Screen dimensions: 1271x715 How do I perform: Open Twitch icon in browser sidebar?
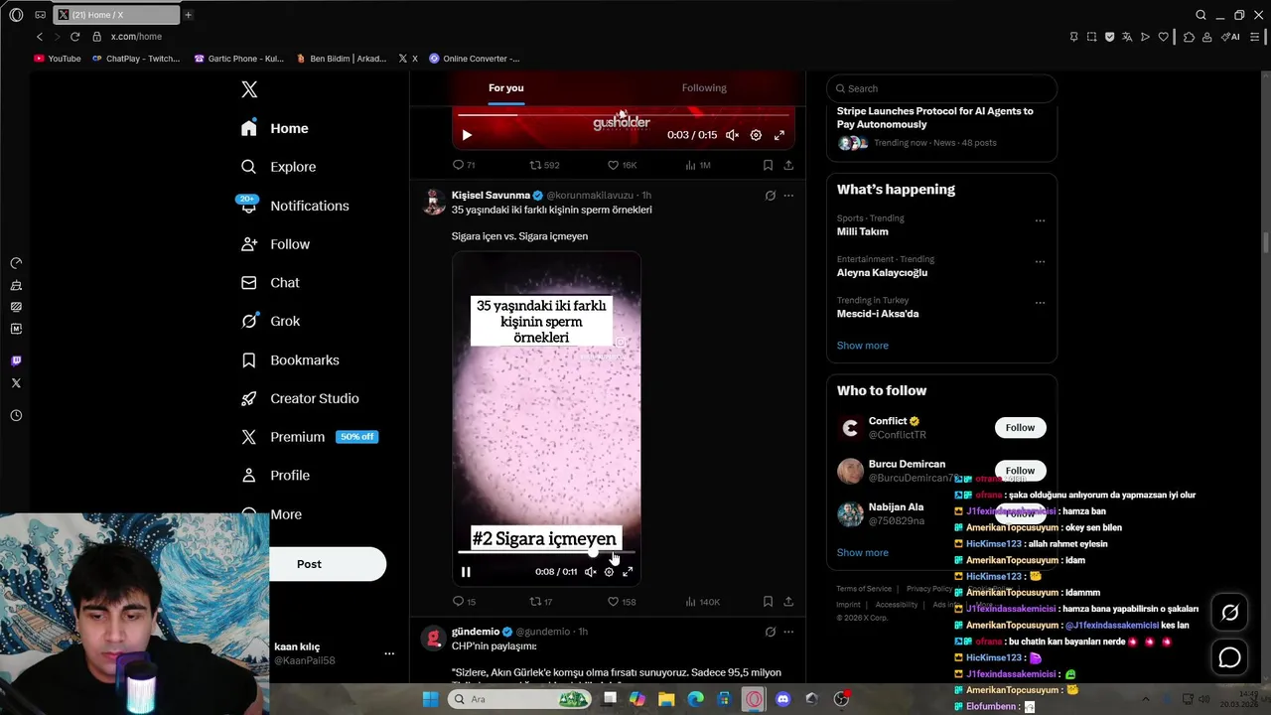(16, 360)
